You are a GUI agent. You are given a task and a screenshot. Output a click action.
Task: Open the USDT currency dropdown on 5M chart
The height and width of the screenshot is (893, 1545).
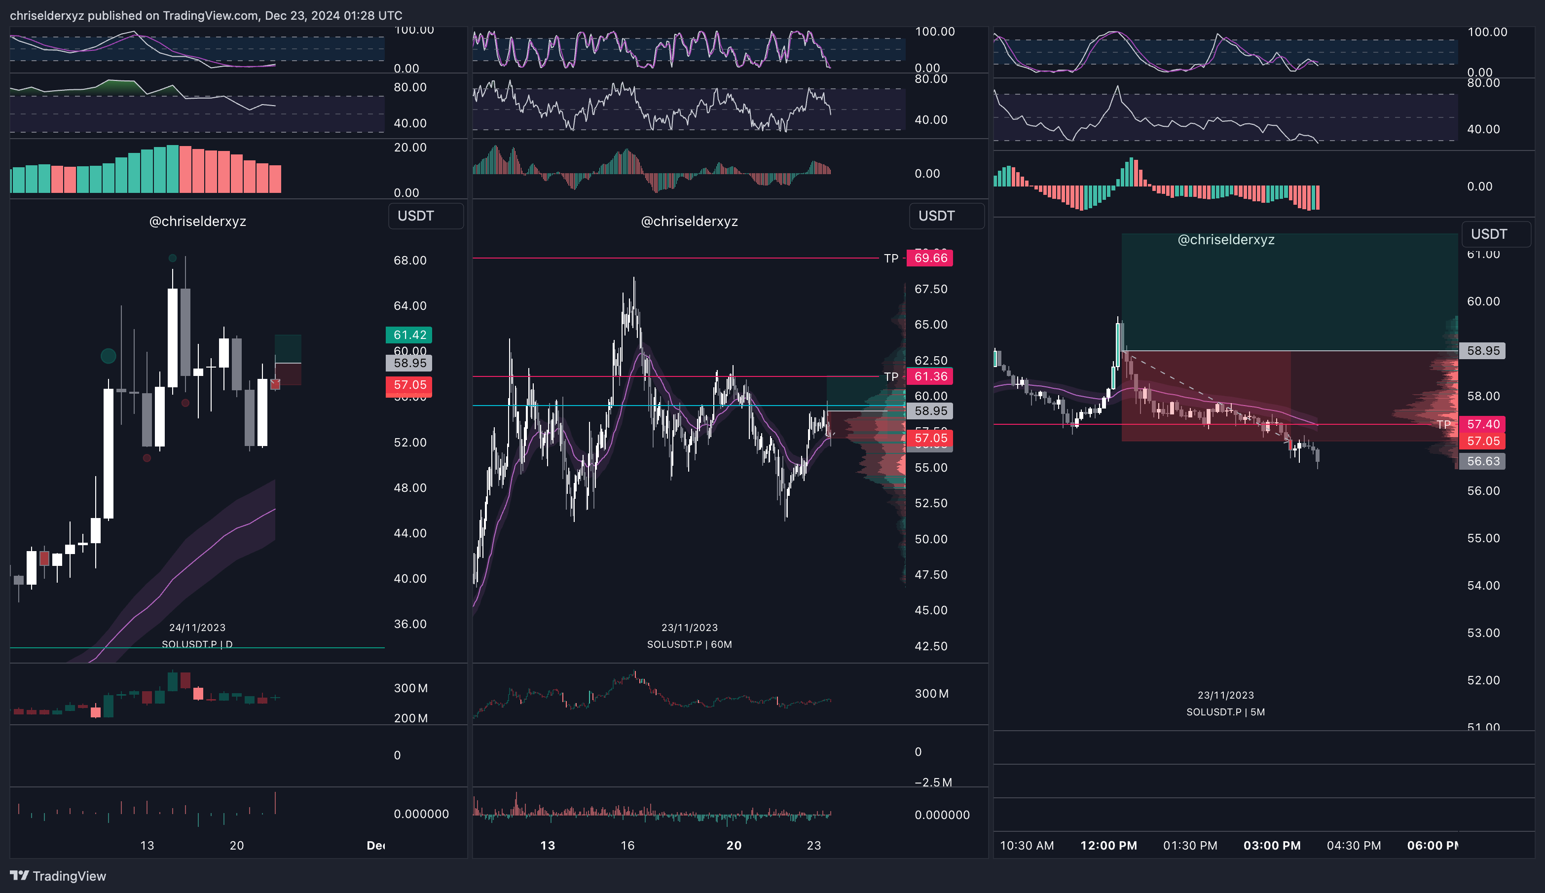click(x=1496, y=234)
